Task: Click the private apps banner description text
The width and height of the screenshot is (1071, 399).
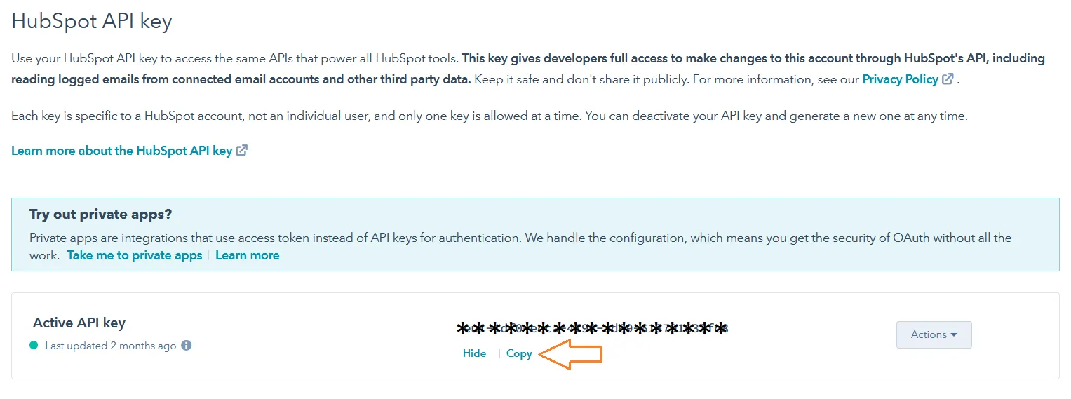Action: [x=520, y=246]
